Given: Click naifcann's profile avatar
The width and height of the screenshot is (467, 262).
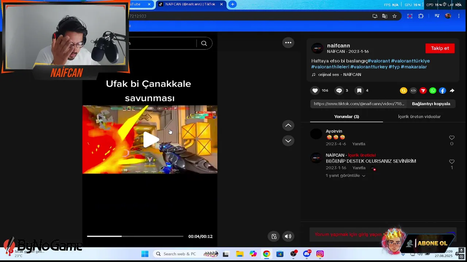Looking at the screenshot, I should click(317, 48).
